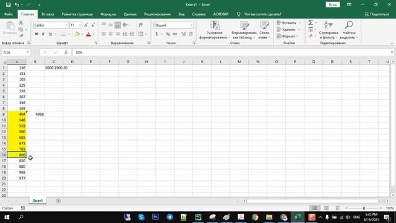The image size is (396, 223).
Task: Click the Increase Decimal icon
Action: coord(184,34)
